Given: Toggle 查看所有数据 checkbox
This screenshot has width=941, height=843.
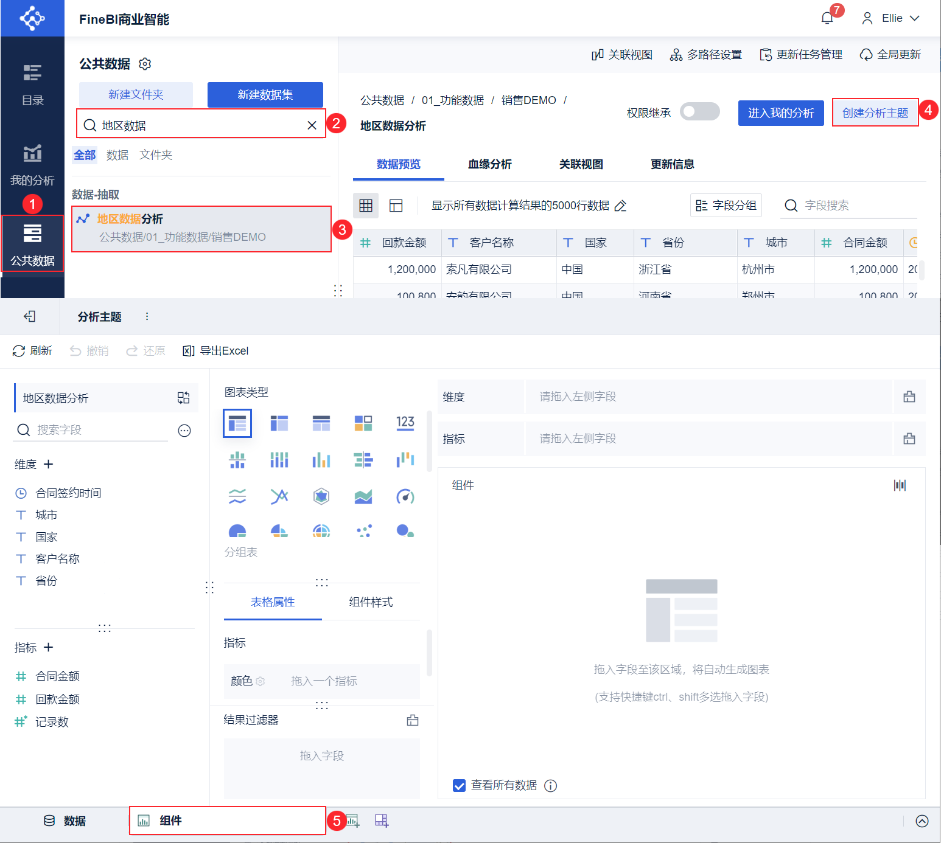Looking at the screenshot, I should click(x=460, y=786).
